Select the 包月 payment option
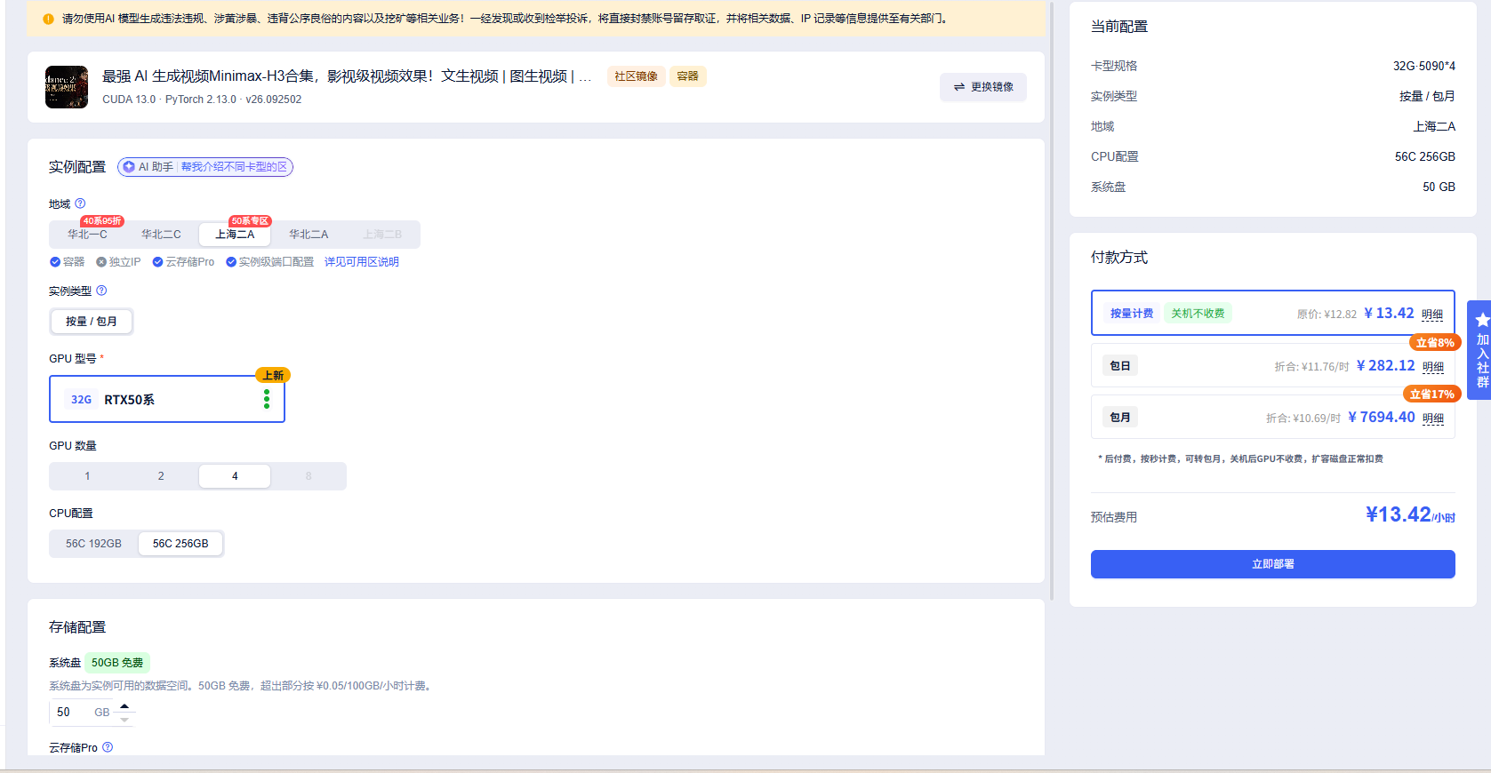Viewport: 1491px width, 773px height. tap(1273, 417)
